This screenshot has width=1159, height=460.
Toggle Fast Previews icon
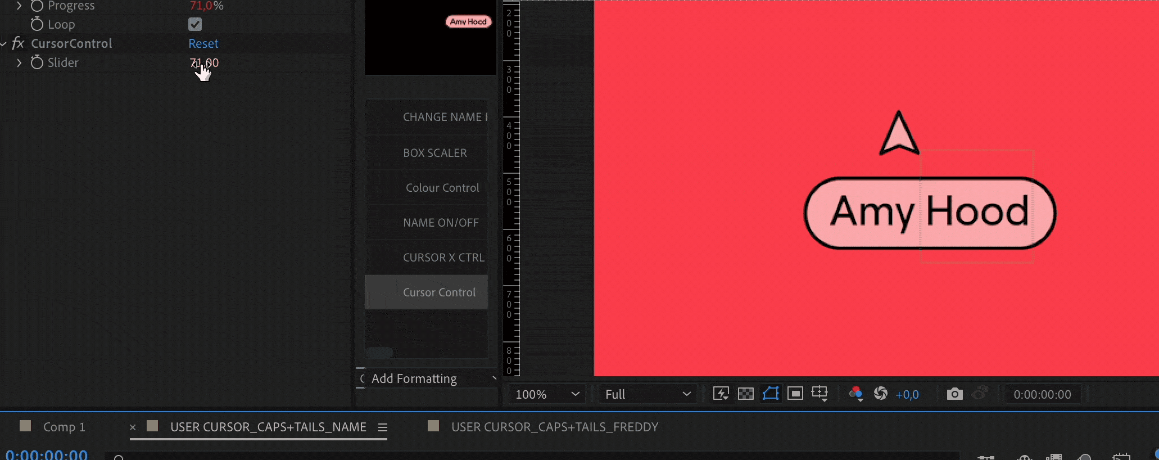721,394
